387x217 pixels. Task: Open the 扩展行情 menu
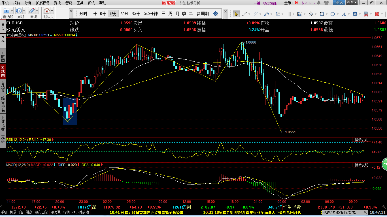42,3
